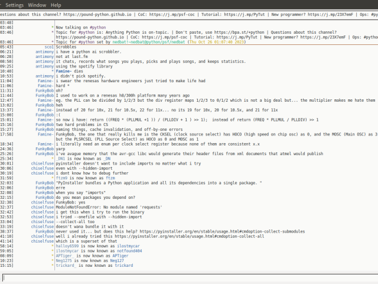
Task: Click old nick _DN1 in rename notice
Action: pyautogui.click(x=60, y=159)
